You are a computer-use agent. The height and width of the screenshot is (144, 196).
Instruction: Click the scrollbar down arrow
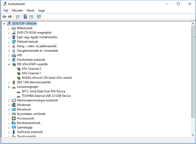(193, 135)
